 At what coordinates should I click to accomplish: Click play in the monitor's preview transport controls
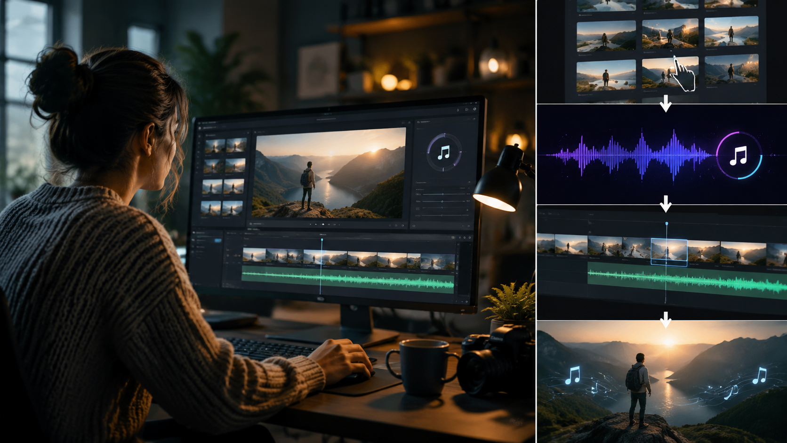pyautogui.click(x=322, y=225)
